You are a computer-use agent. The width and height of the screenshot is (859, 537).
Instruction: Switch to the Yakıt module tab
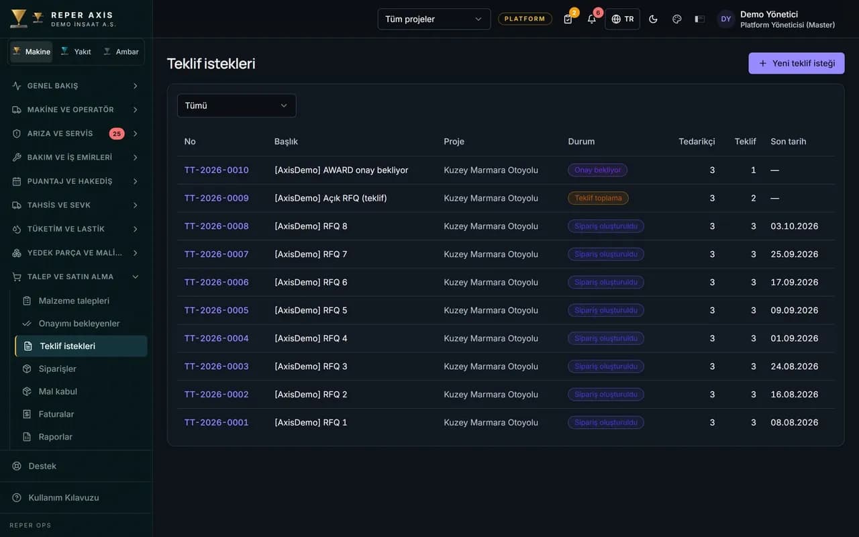pos(75,52)
